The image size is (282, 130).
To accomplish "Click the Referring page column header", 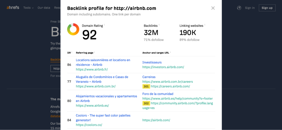I will (85, 53).
